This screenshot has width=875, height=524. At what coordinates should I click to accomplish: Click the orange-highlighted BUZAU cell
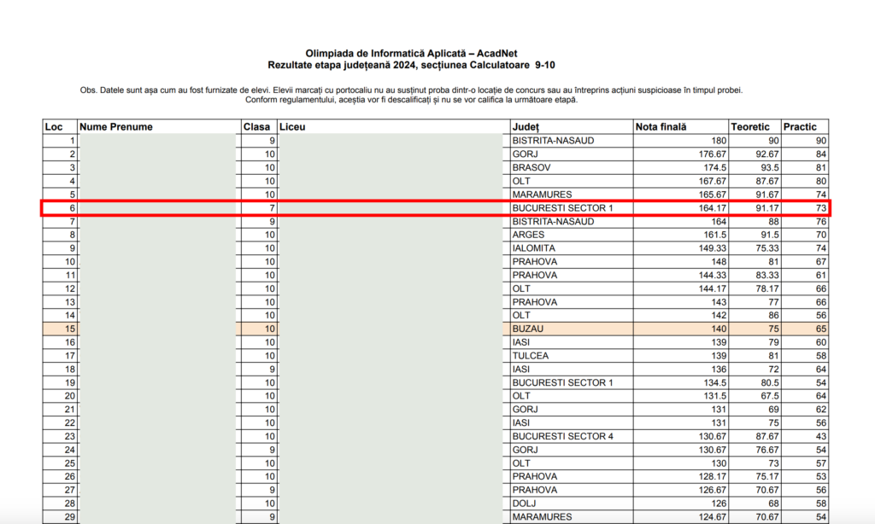[x=527, y=329]
